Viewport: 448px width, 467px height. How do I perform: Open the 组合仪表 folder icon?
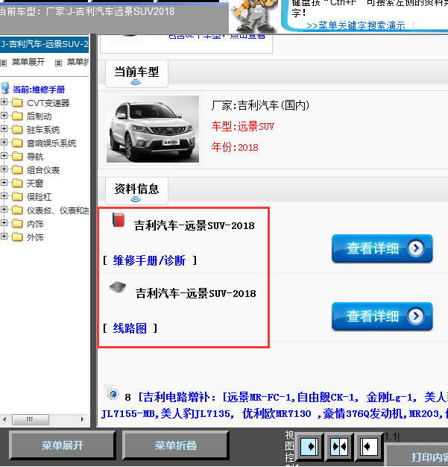(x=17, y=170)
